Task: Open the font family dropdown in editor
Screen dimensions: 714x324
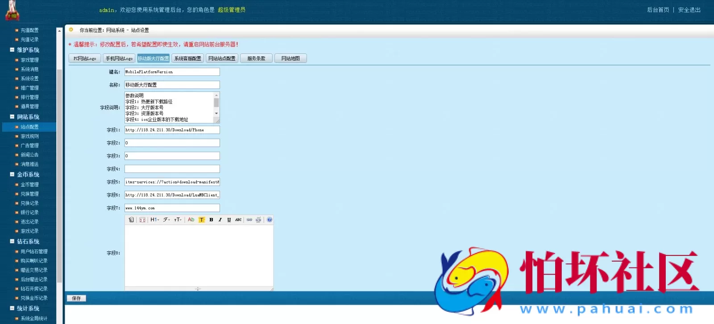Action: click(x=166, y=220)
